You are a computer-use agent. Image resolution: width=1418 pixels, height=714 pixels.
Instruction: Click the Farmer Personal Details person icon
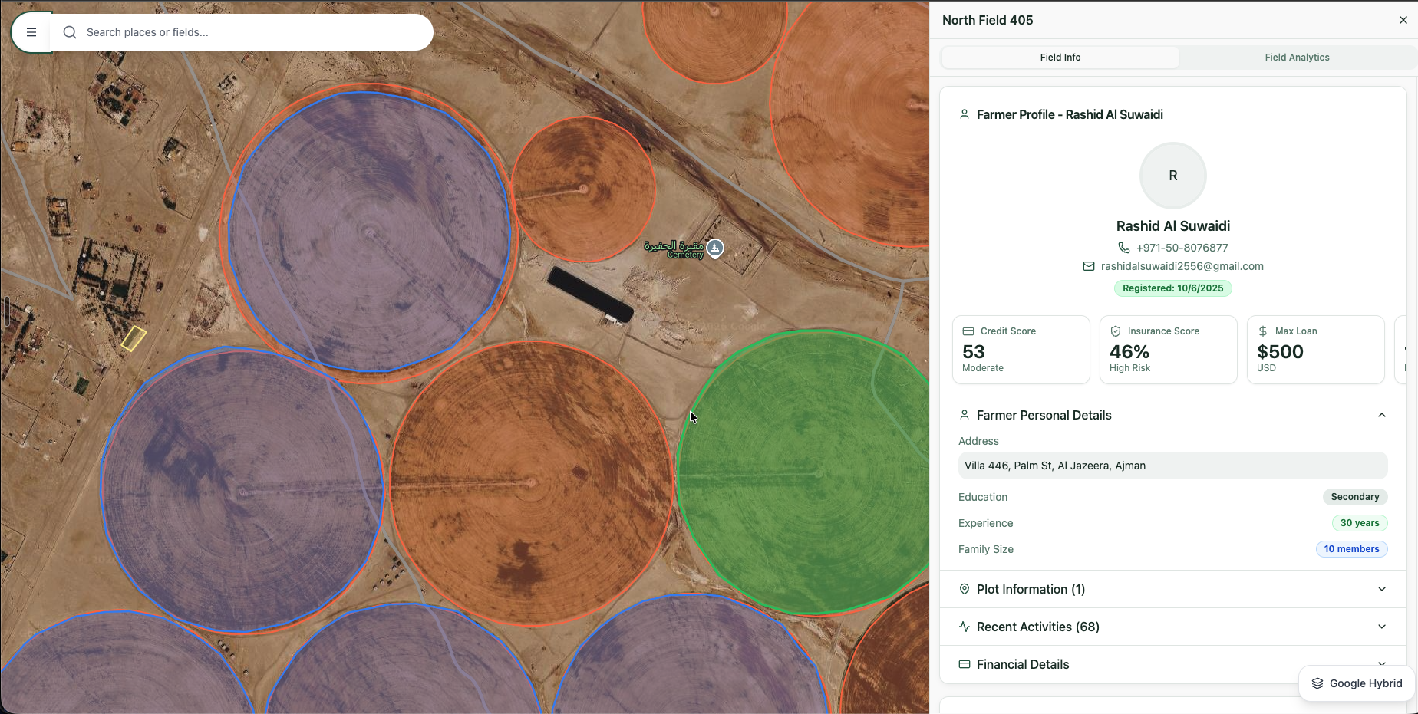[965, 415]
